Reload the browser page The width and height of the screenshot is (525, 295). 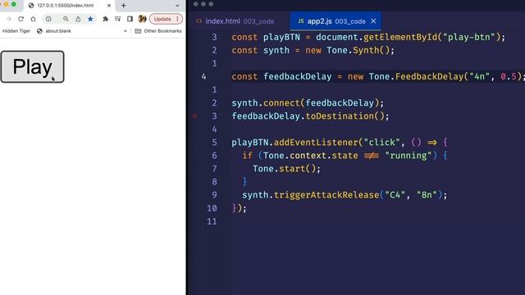pos(21,19)
